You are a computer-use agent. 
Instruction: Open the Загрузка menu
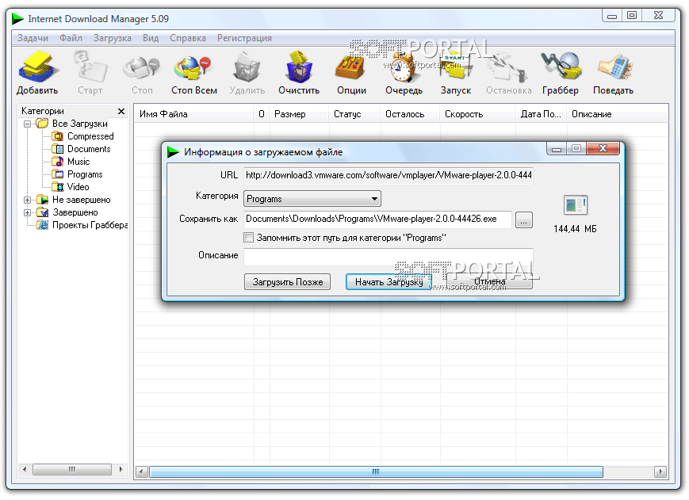(112, 38)
